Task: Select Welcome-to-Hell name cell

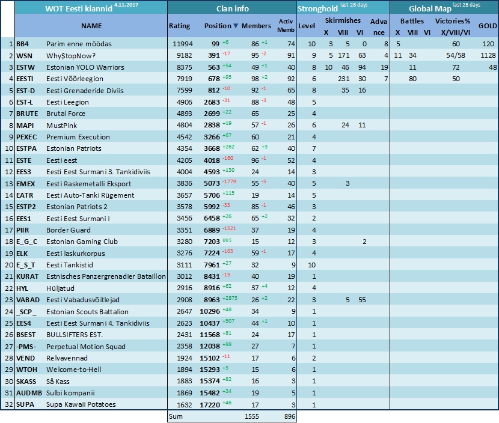Action: pyautogui.click(x=74, y=370)
